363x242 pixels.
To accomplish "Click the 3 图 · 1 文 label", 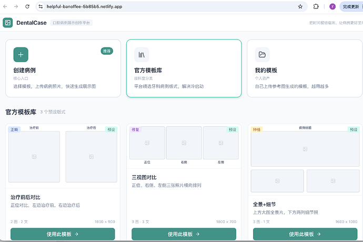I will point(261,222).
